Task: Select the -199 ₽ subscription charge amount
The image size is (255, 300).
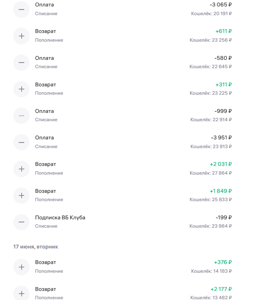Action: [224, 217]
